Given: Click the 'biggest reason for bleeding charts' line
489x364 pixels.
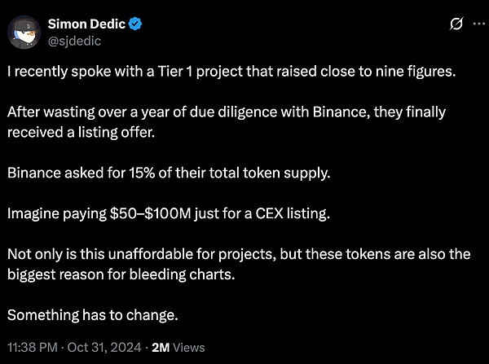Looking at the screenshot, I should click(121, 274).
